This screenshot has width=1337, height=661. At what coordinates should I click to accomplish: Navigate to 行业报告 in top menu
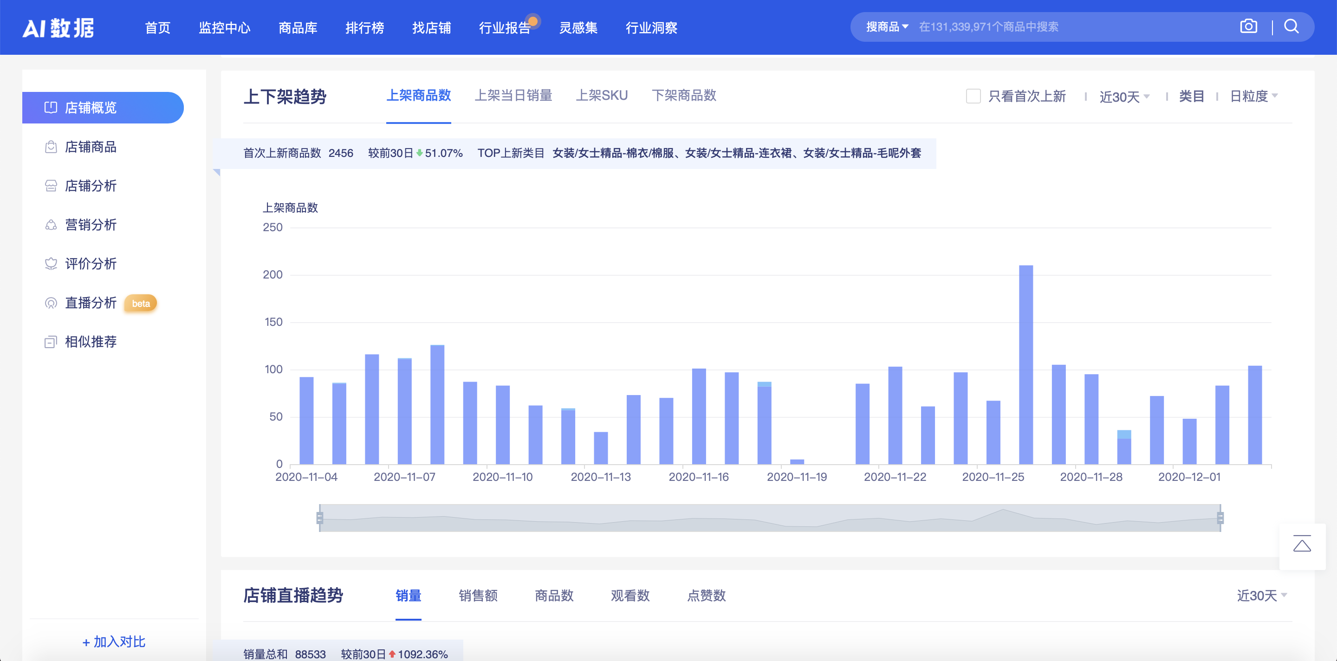tap(505, 28)
